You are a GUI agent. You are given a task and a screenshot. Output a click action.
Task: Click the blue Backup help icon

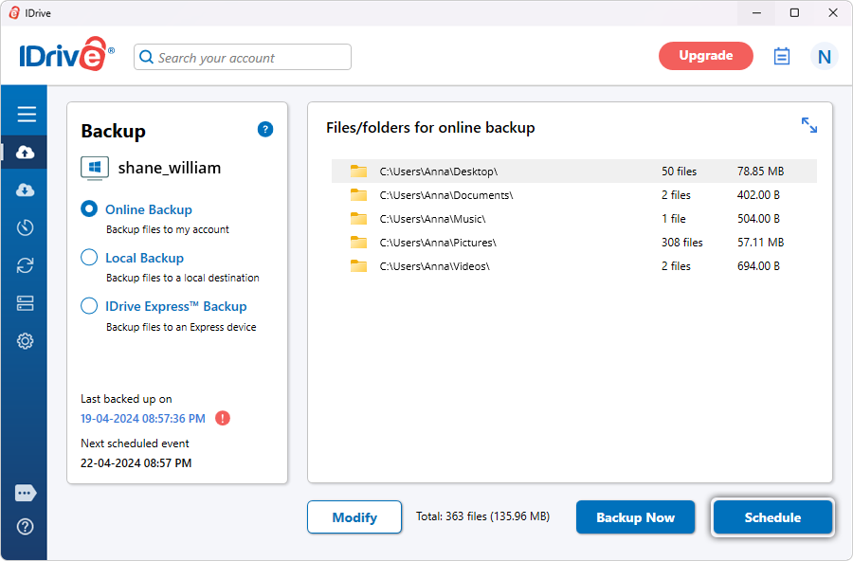(x=265, y=130)
